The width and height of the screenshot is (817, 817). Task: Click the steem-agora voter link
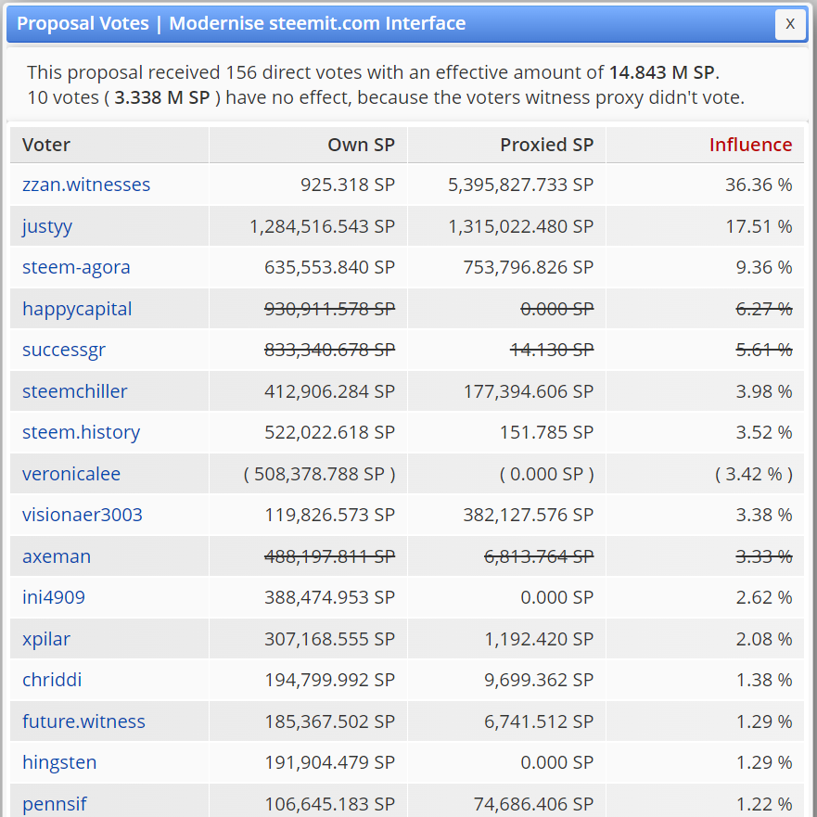[76, 267]
